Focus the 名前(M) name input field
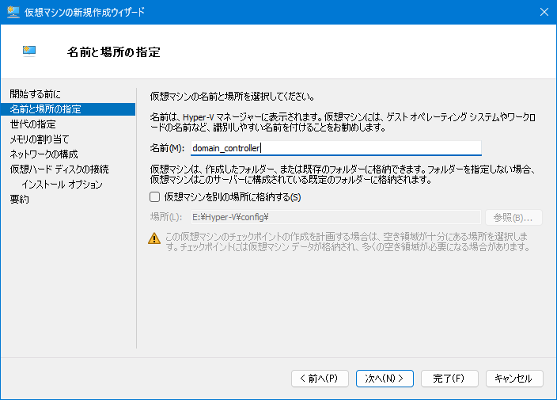Image resolution: width=557 pixels, height=400 pixels. [336, 148]
